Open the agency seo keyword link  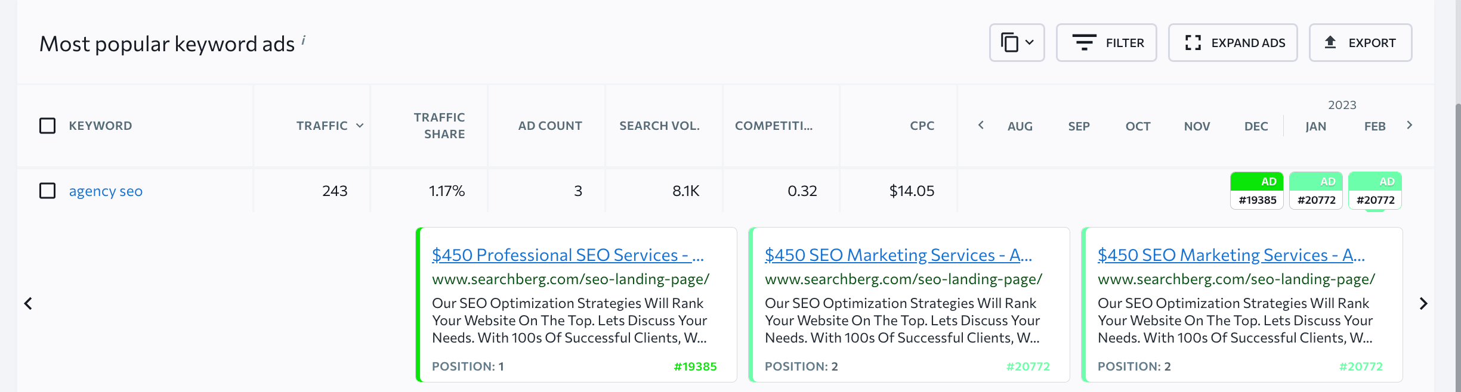pyautogui.click(x=106, y=191)
